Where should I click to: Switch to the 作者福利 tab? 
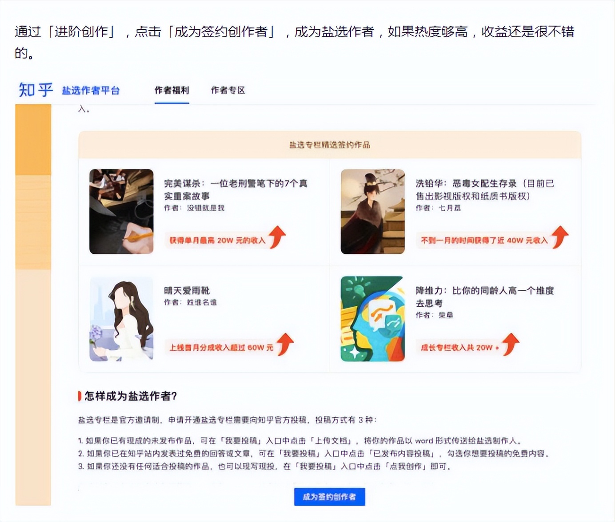(172, 91)
